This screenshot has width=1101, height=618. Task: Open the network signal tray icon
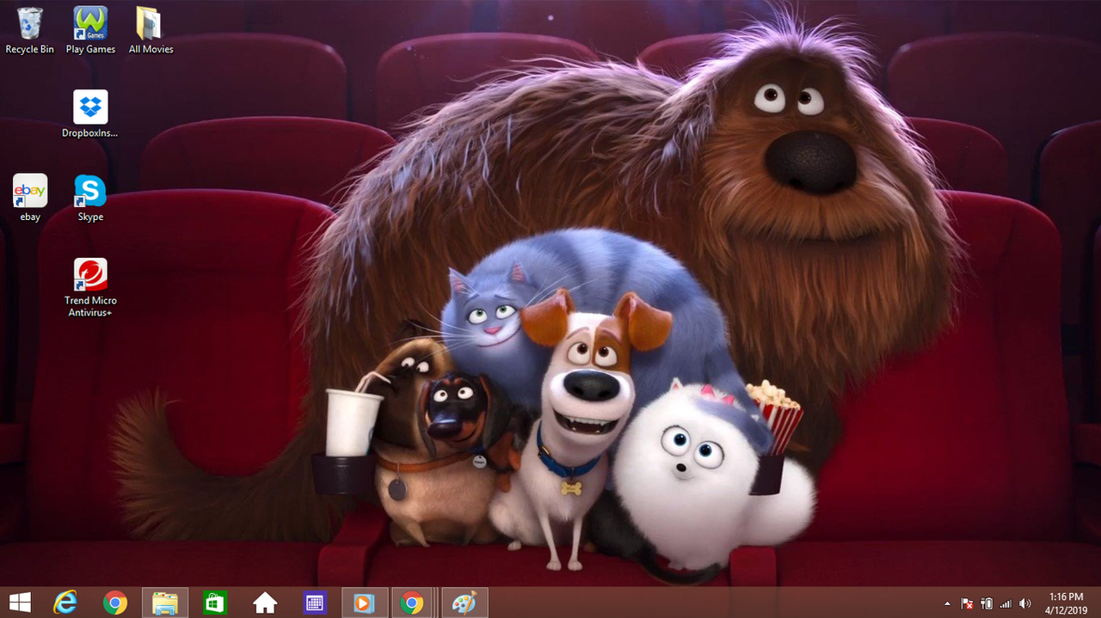pyautogui.click(x=1006, y=603)
